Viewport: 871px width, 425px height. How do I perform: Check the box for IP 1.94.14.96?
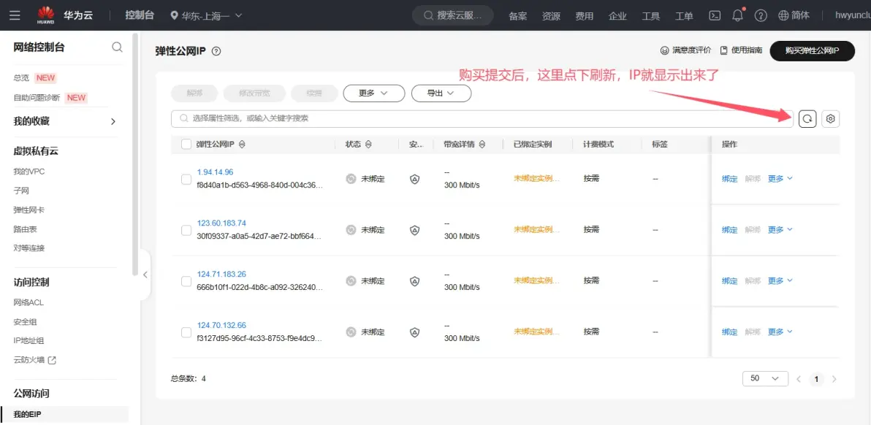point(186,179)
